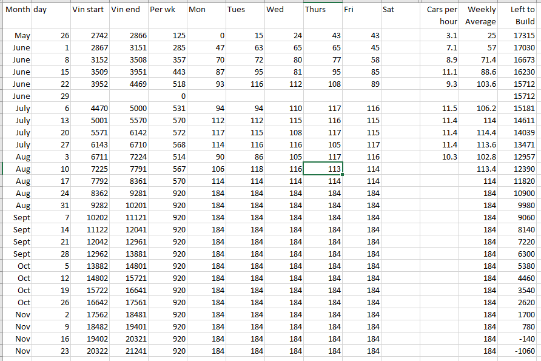The width and height of the screenshot is (541, 361).
Task: Select the empty cell under Sat for May 26
Action: [x=401, y=36]
